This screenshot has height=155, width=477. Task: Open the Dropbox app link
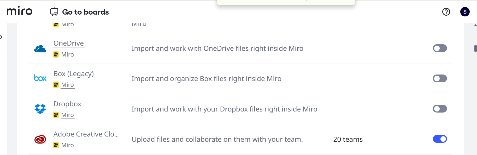(x=67, y=104)
